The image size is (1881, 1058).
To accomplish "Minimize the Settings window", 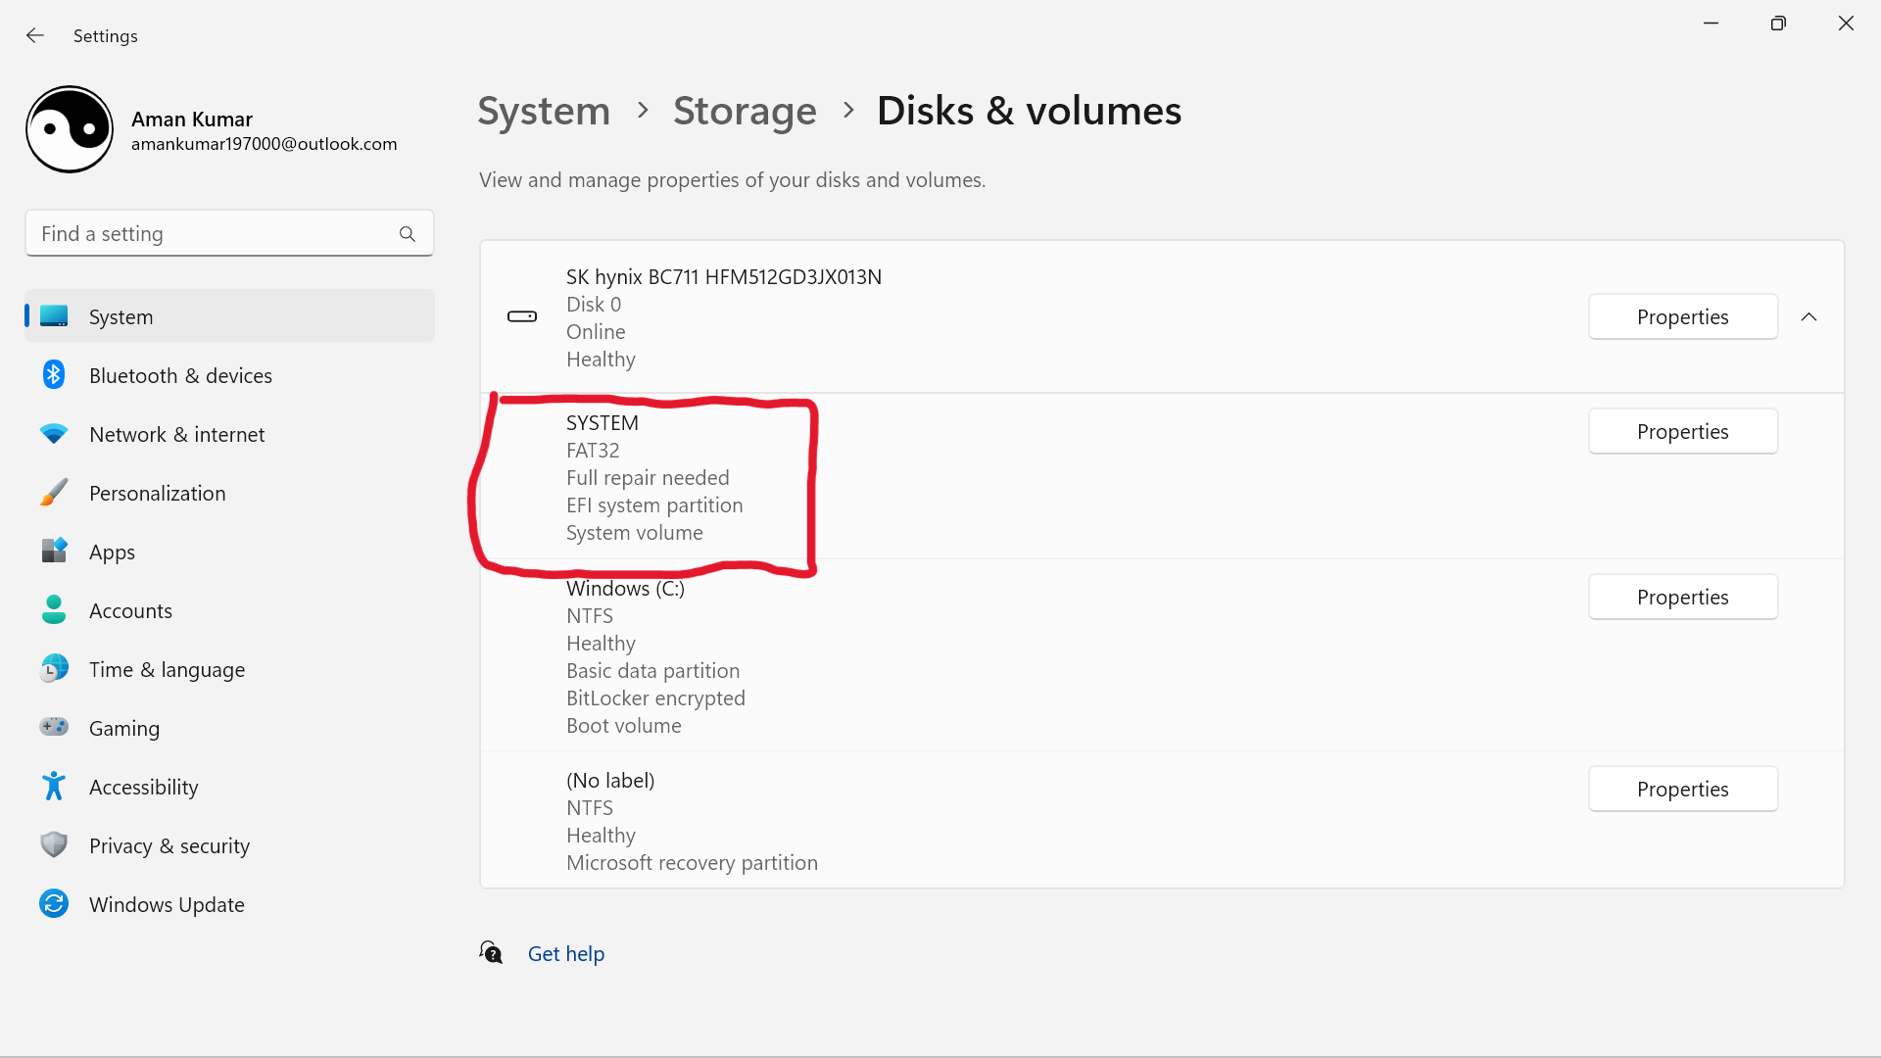I will (1712, 24).
